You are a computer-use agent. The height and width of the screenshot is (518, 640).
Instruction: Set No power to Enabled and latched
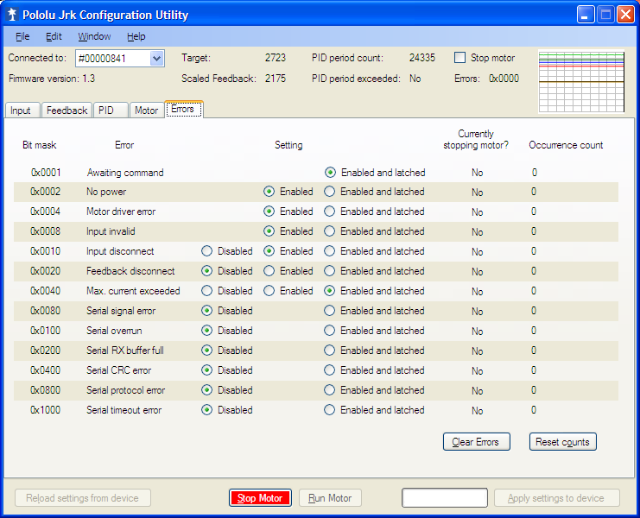(x=329, y=192)
